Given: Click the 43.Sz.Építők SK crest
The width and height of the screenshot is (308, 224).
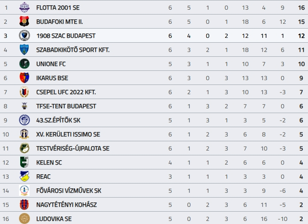Looking at the screenshot, I should point(24,120).
